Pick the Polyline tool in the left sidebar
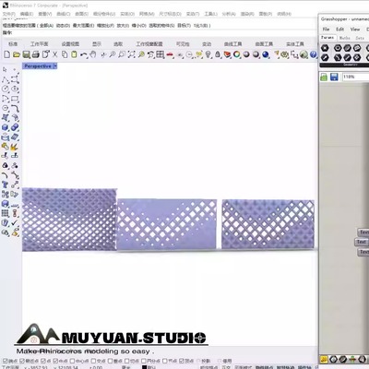 [6, 80]
